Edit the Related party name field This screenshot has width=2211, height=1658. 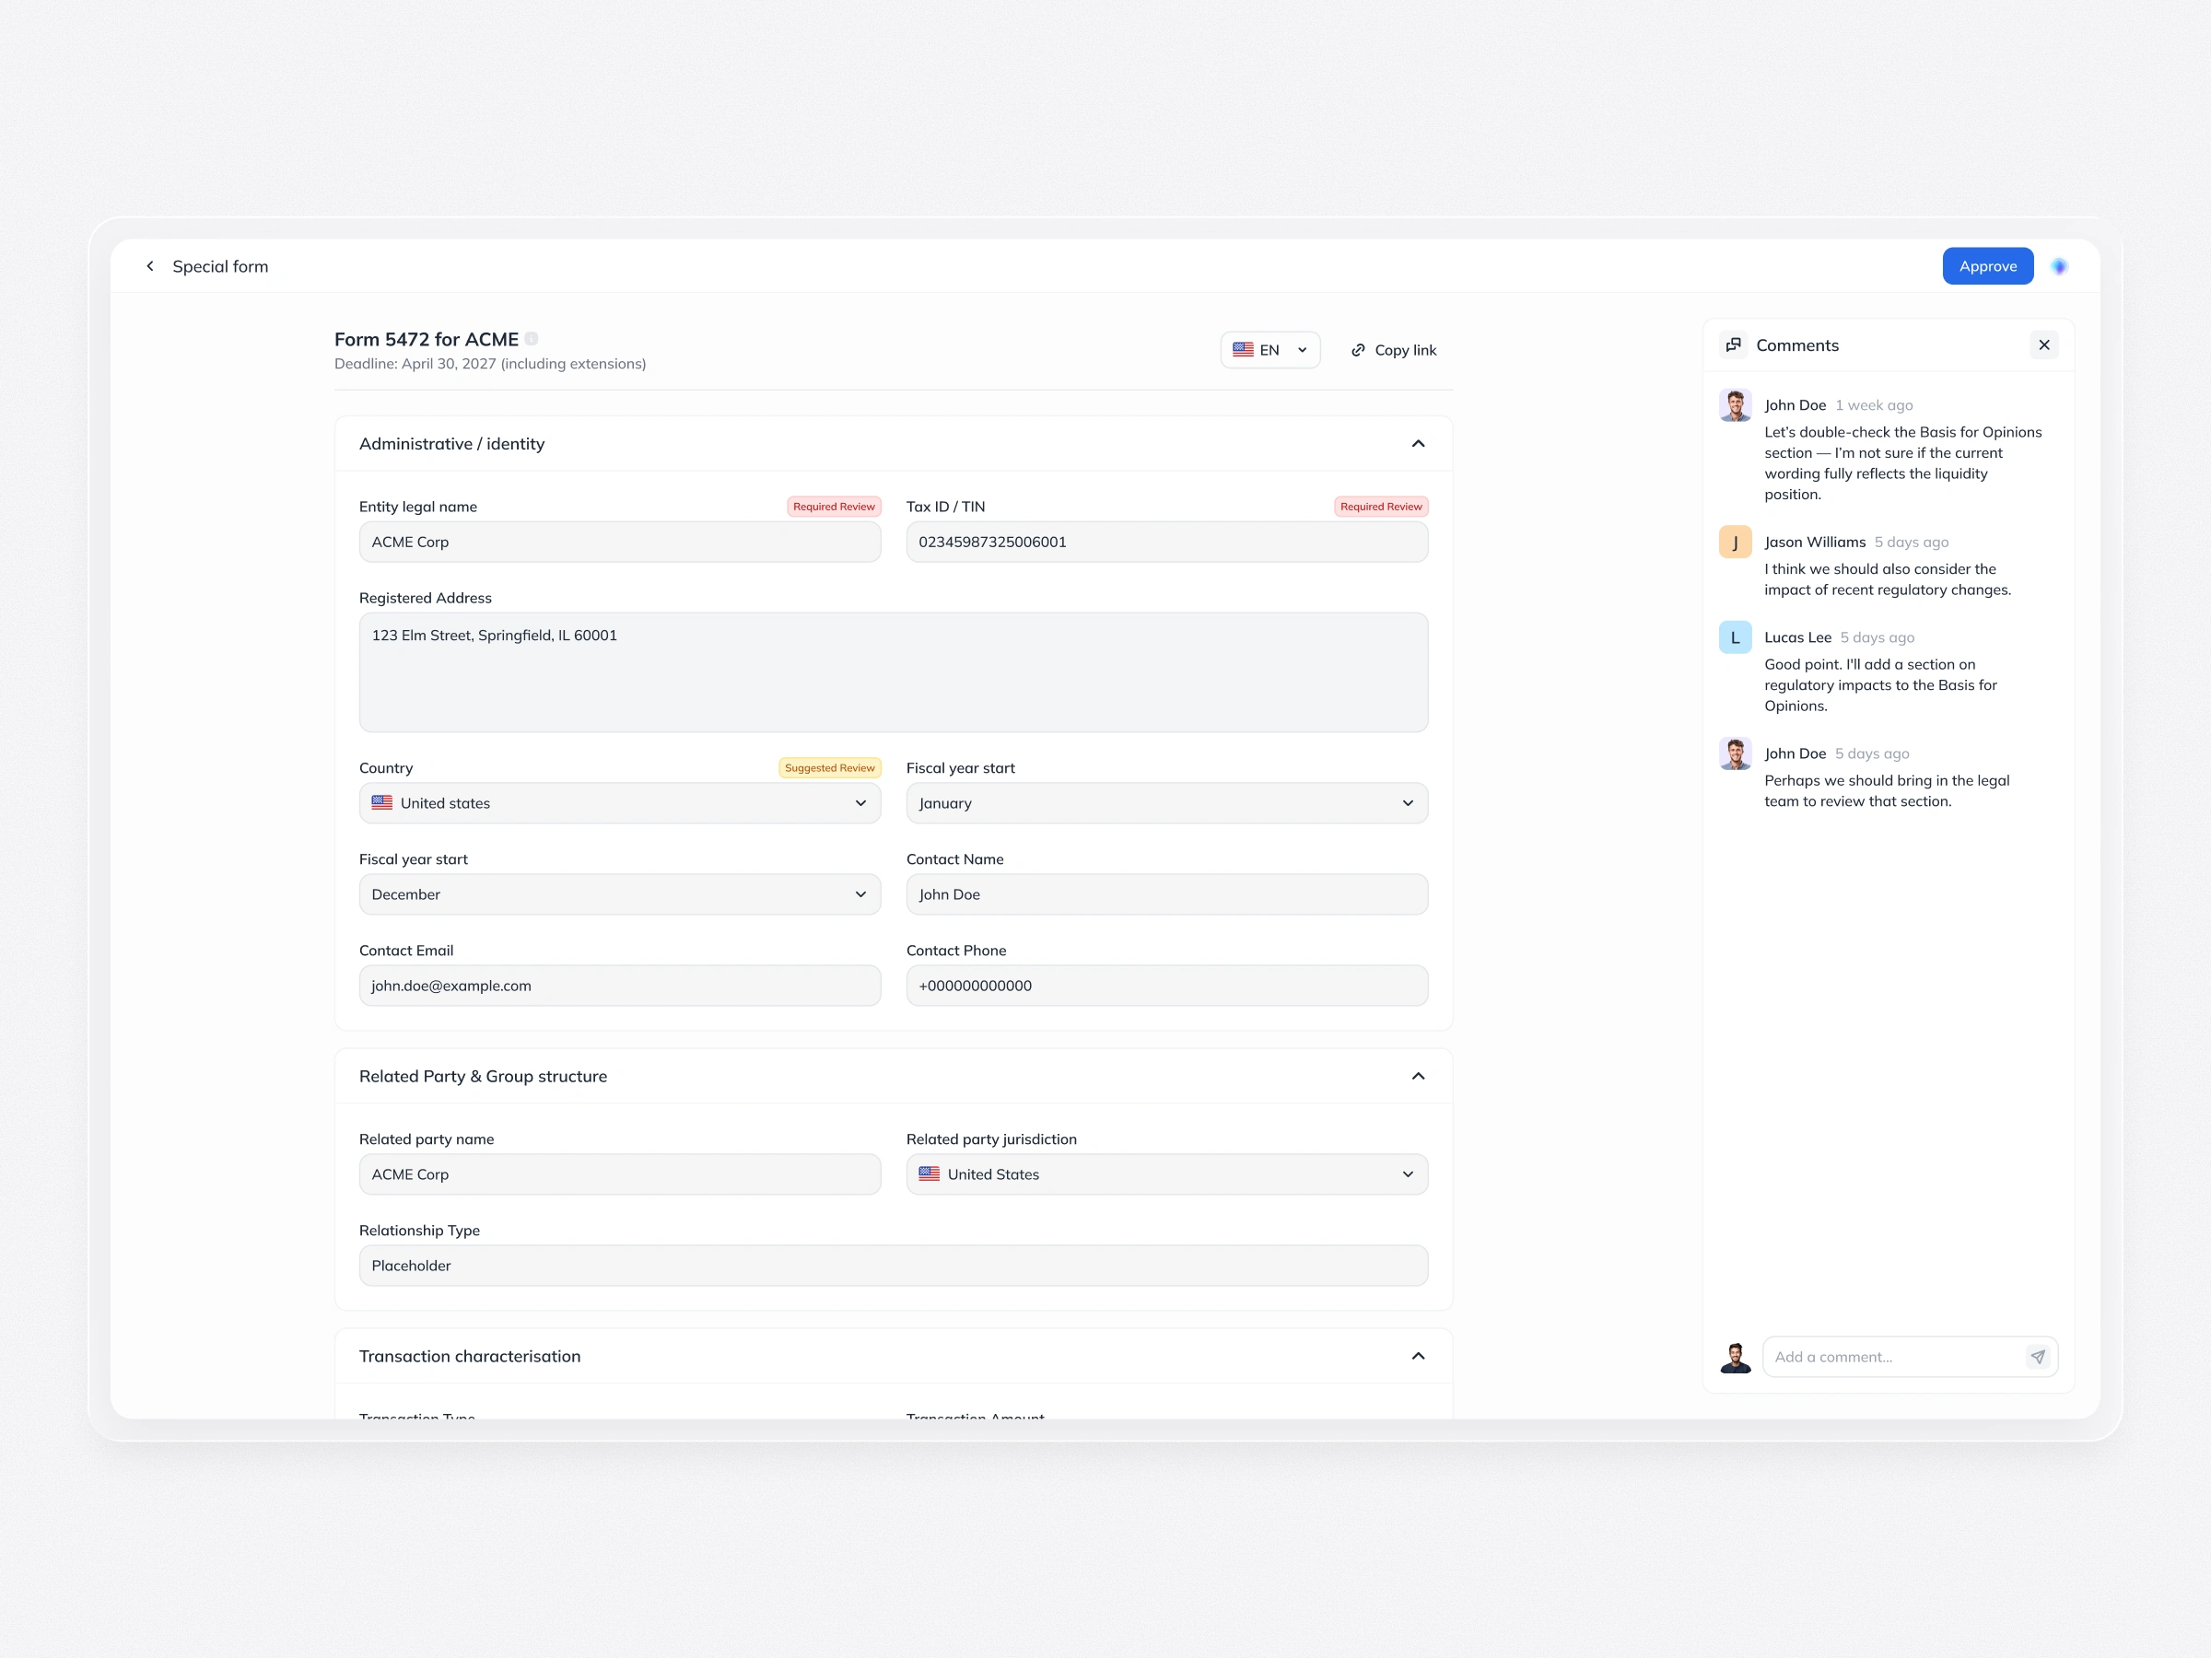point(620,1174)
